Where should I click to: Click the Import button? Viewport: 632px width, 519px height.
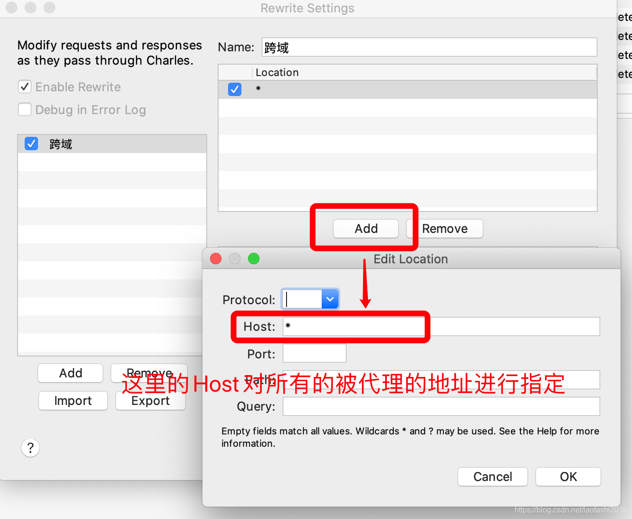pos(73,401)
